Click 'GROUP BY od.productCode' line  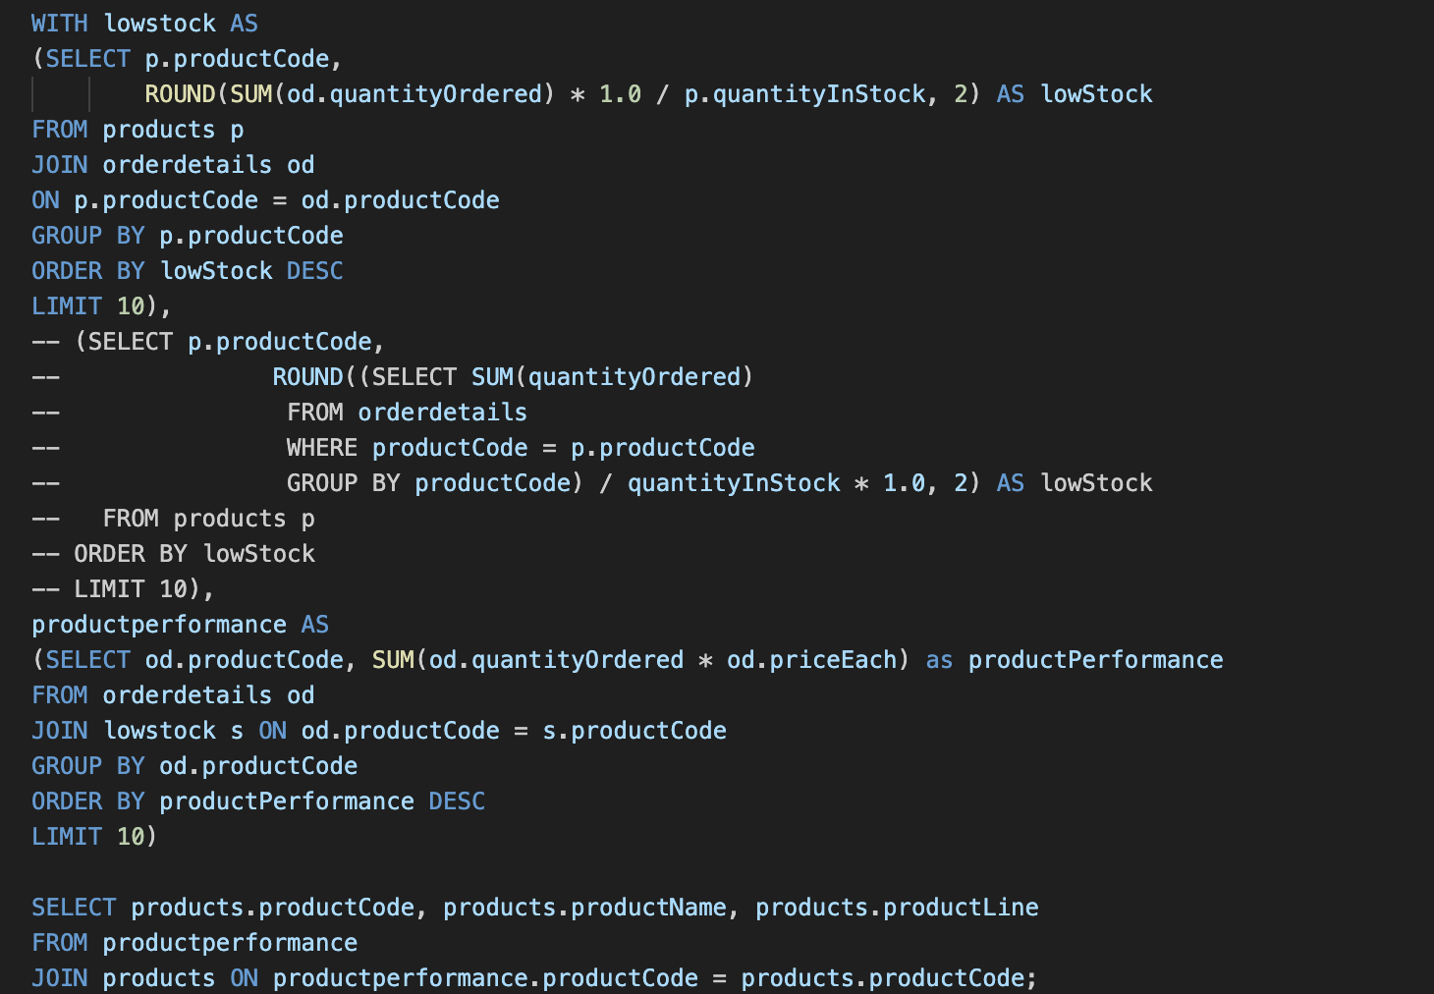194,766
